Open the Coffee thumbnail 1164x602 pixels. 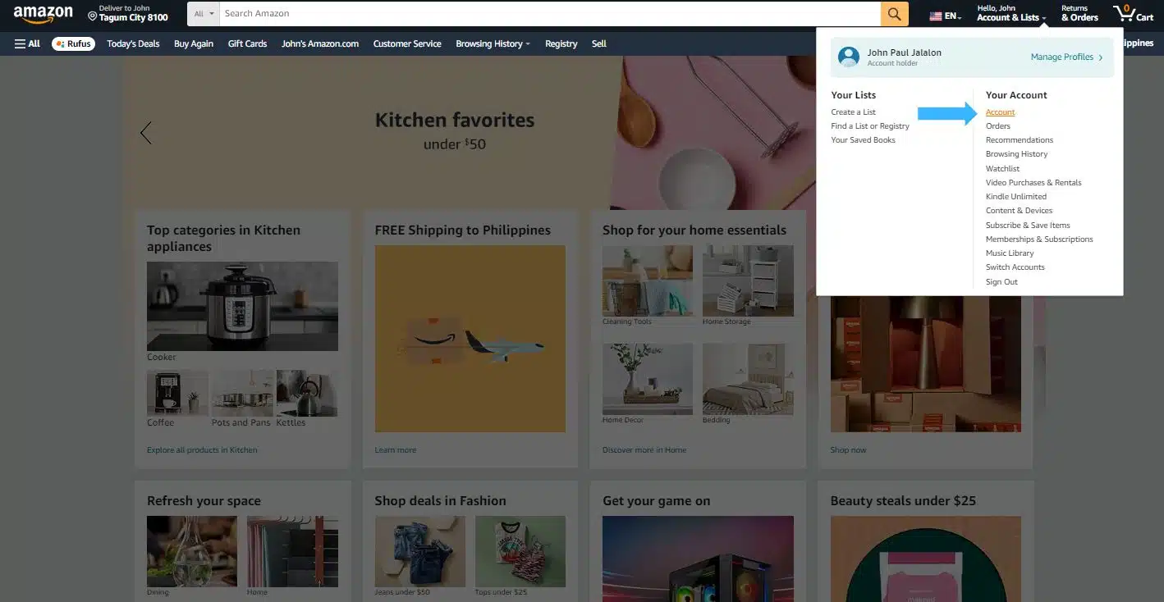pyautogui.click(x=177, y=392)
